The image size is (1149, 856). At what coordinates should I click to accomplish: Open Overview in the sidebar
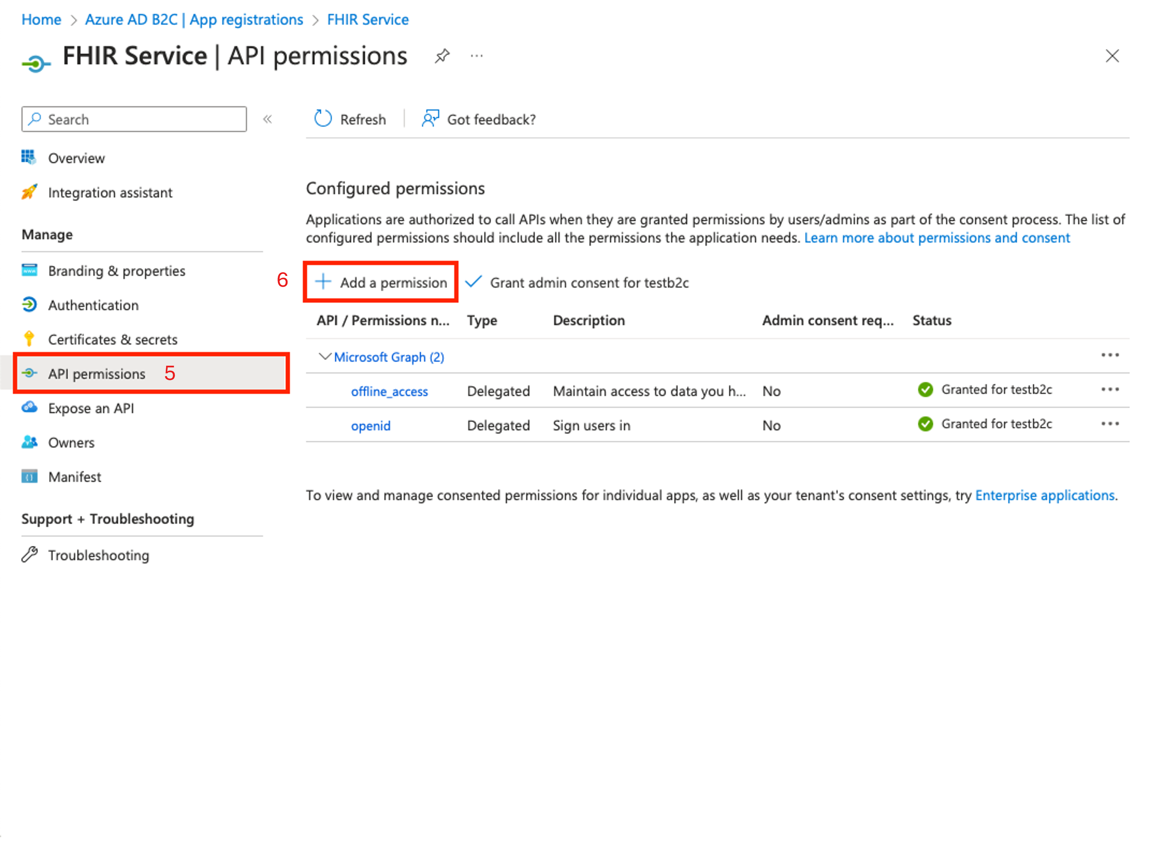(76, 158)
